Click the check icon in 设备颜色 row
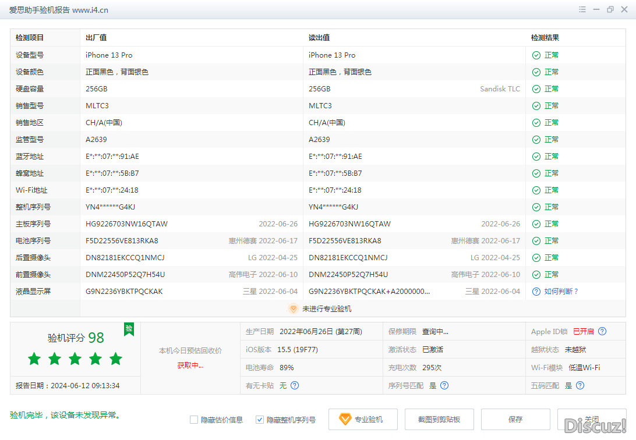 (536, 72)
